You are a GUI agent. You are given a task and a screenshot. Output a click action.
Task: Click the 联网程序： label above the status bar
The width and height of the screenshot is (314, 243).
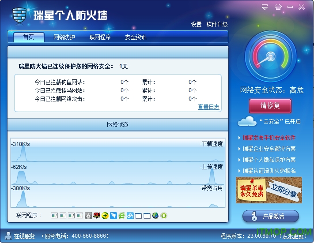pos(29,215)
